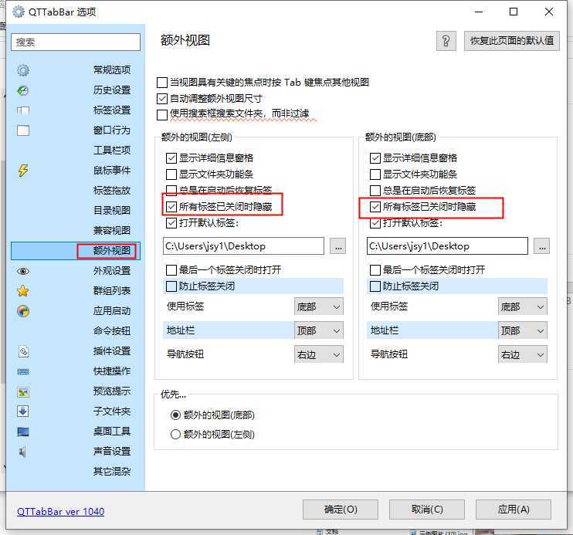The width and height of the screenshot is (573, 535).
Task: Open bottom view 使用标签 dropdown
Action: click(x=523, y=306)
